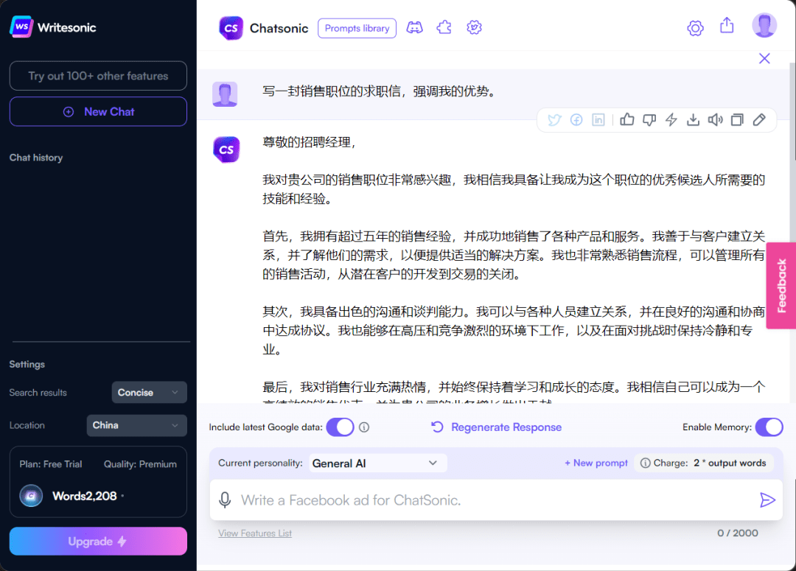Open the View Features List link
Viewport: 796px width, 571px height.
254,532
